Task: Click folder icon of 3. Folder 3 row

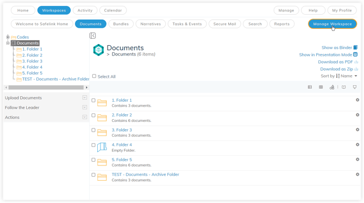Action: pyautogui.click(x=102, y=133)
